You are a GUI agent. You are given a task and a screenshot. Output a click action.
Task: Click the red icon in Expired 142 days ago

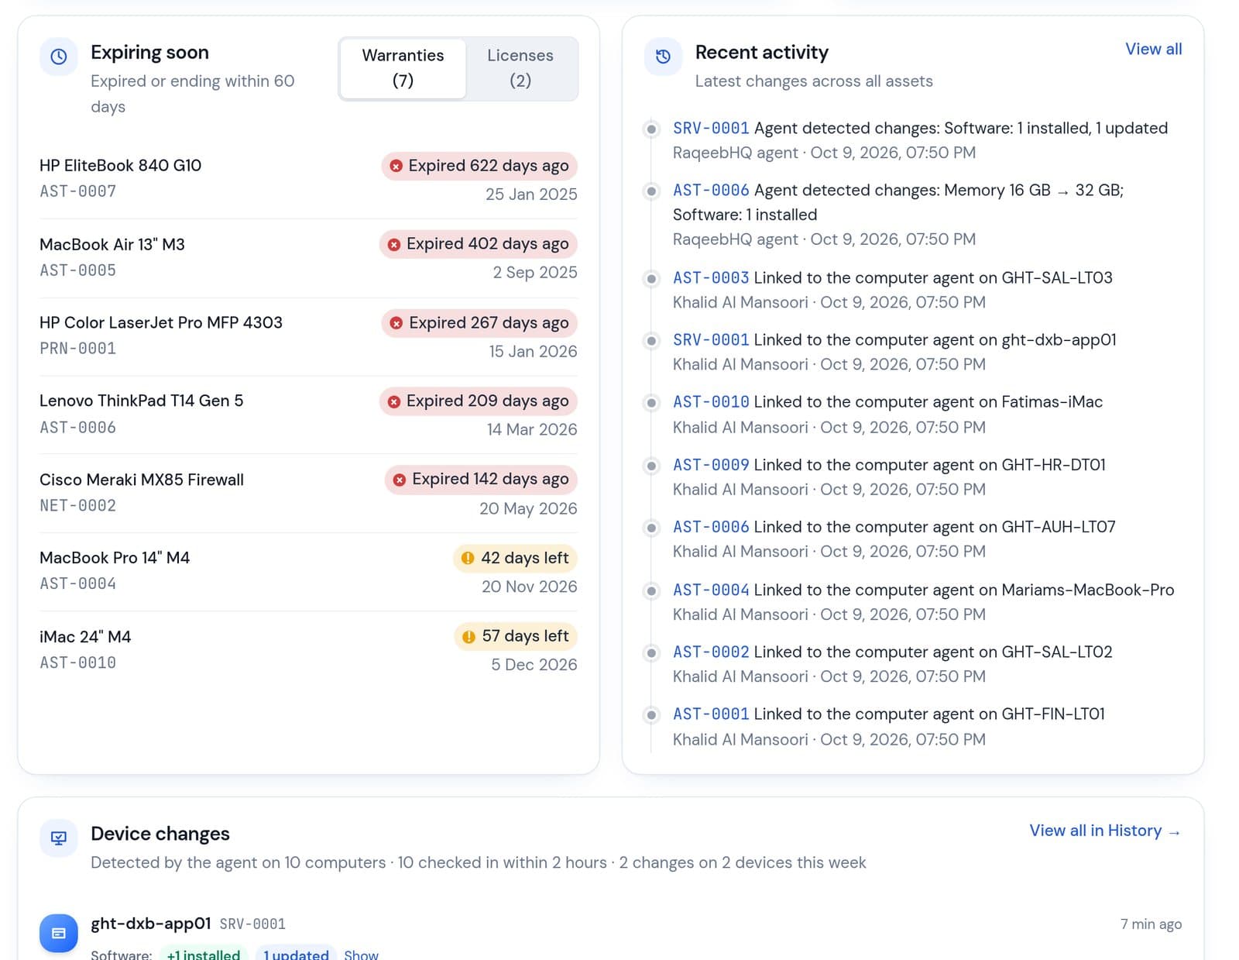pyautogui.click(x=400, y=480)
